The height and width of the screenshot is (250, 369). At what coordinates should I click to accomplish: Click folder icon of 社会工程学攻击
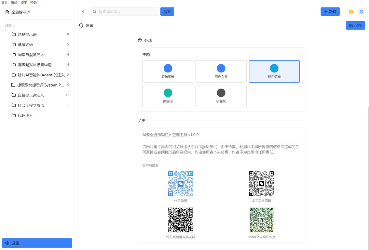(x=14, y=105)
